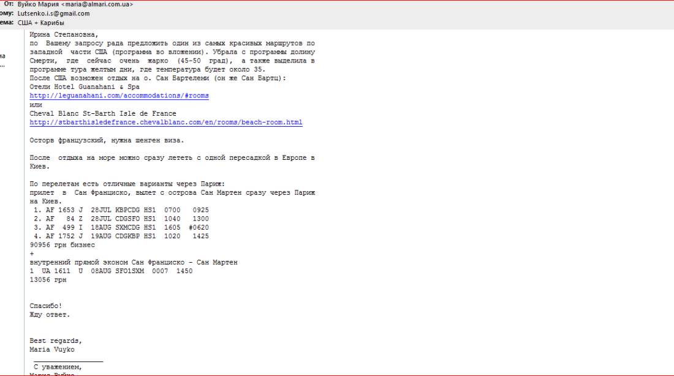Image resolution: width=674 pixels, height=376 pixels.
Task: Click the subject line "США + Карибы"
Action: 41,23
